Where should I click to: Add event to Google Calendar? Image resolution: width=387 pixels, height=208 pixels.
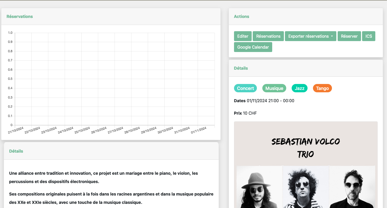tap(253, 47)
